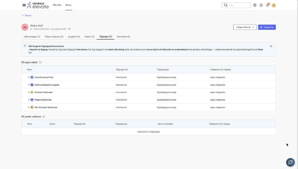Click the student name Aisha Asif

point(37,25)
